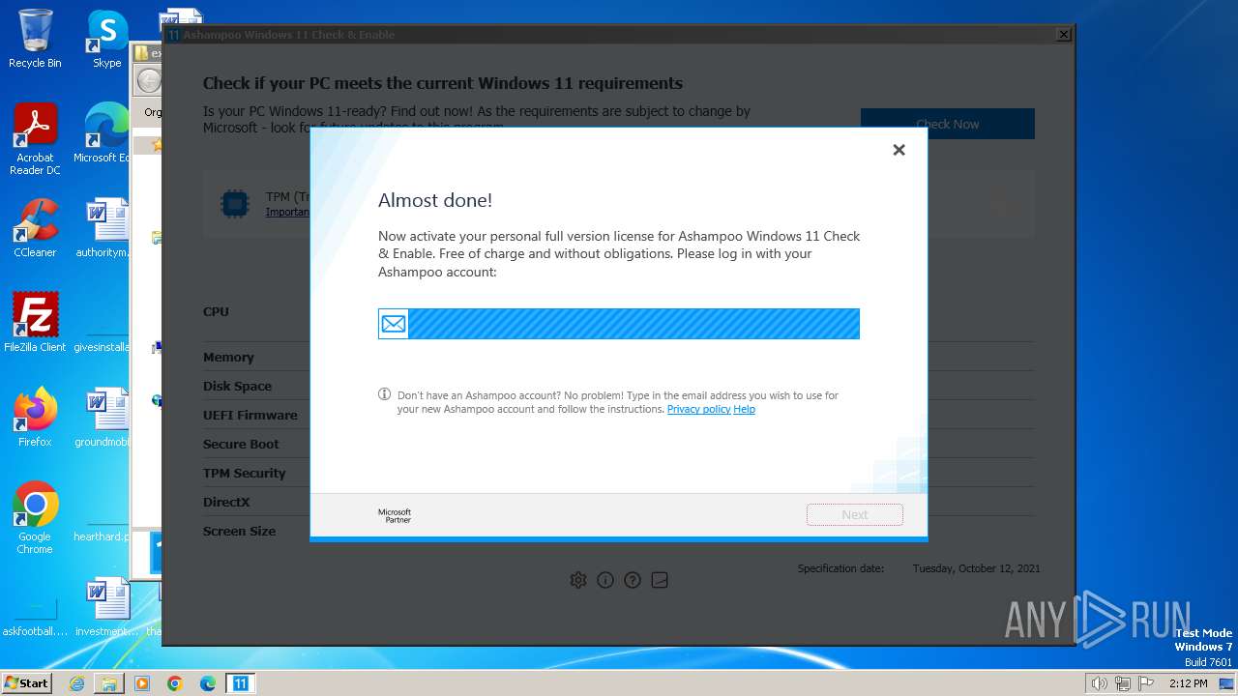Click the Action Center flag icon
The height and width of the screenshot is (696, 1238).
(x=1146, y=683)
